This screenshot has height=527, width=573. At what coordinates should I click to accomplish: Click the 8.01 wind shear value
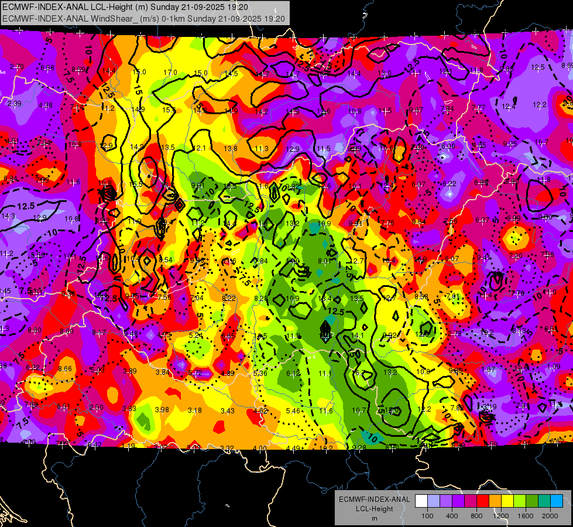(324, 261)
